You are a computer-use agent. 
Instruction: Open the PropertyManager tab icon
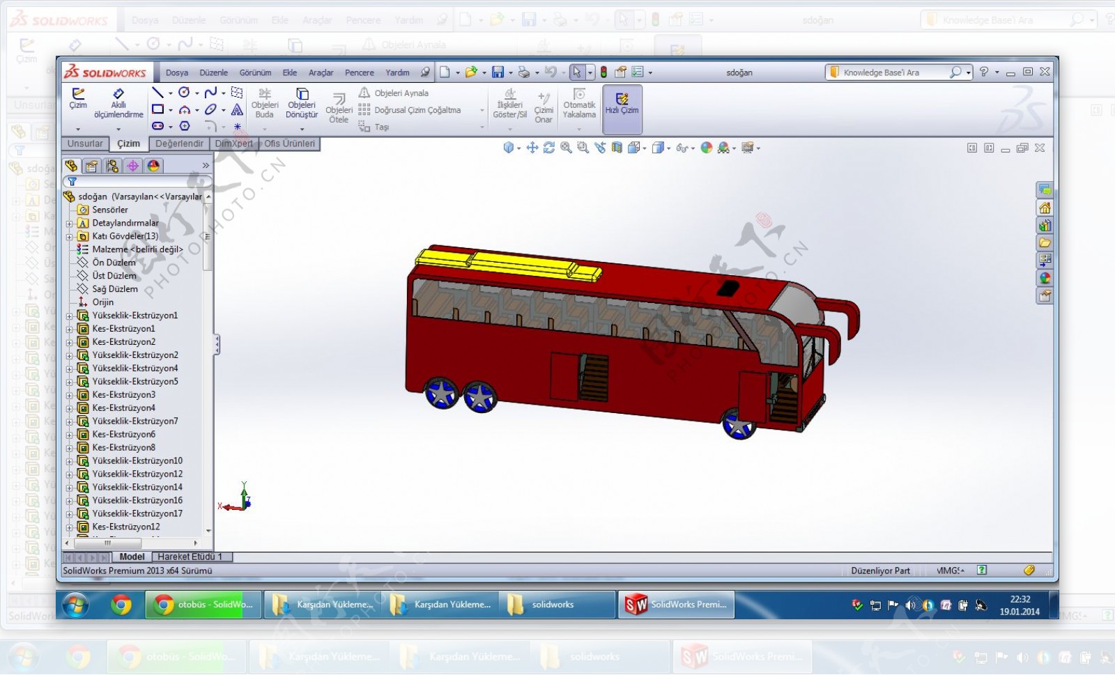click(x=91, y=165)
